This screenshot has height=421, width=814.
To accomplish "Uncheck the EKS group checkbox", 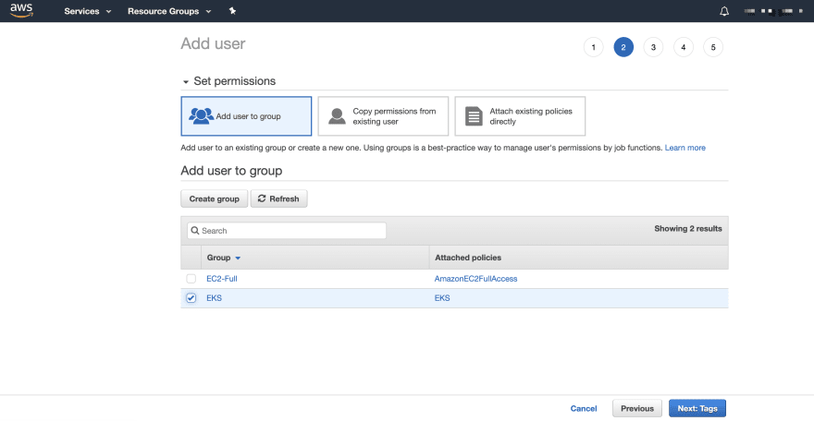I will click(191, 298).
